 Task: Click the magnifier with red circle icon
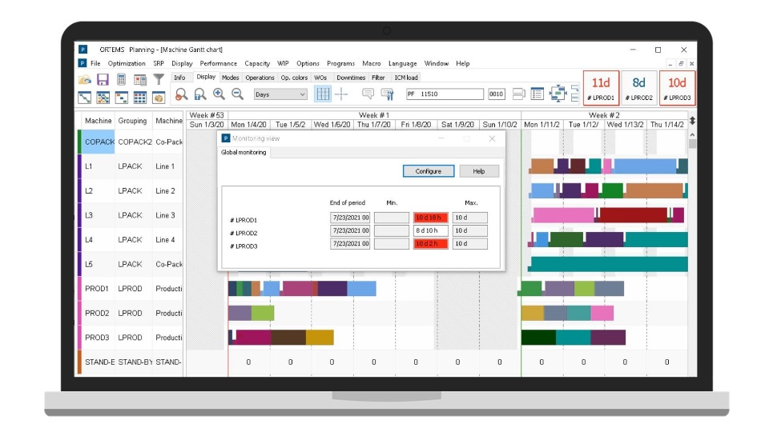182,94
